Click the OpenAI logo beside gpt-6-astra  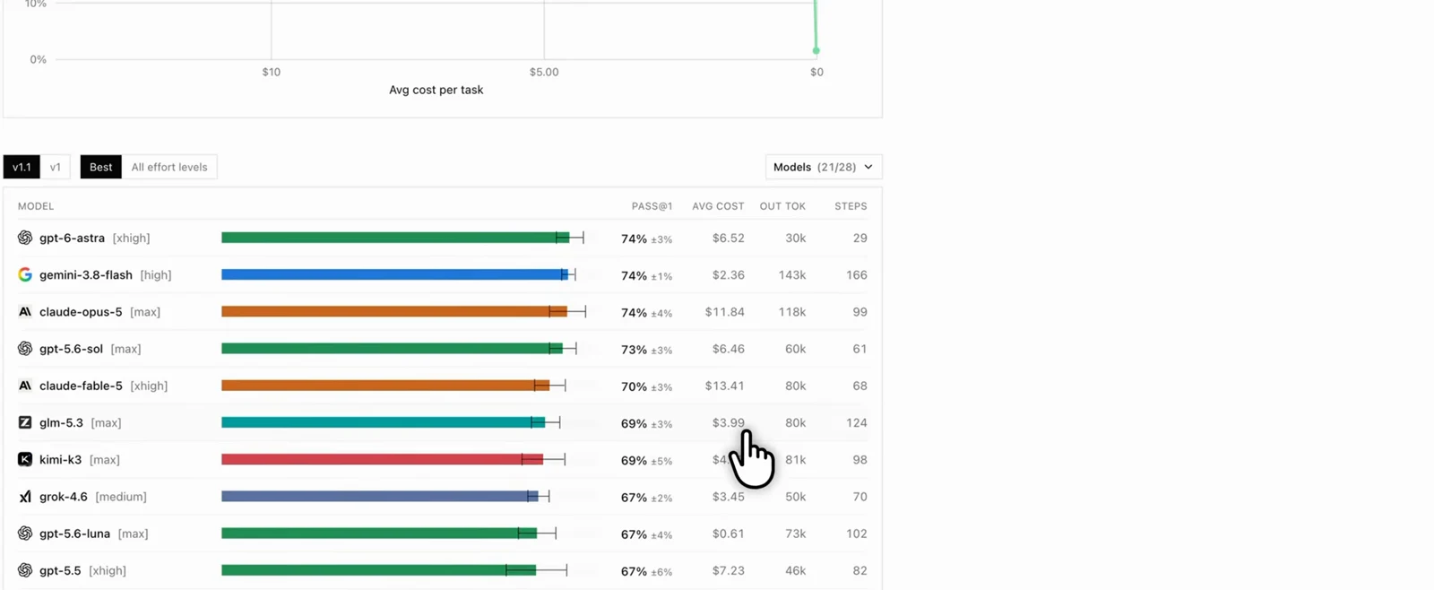click(25, 238)
